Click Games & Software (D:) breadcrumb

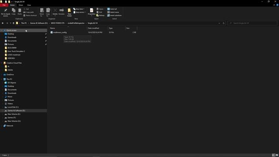tap(39, 23)
